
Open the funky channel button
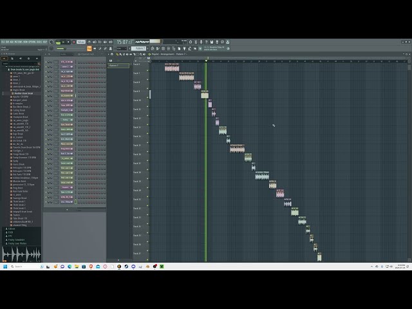(67, 120)
